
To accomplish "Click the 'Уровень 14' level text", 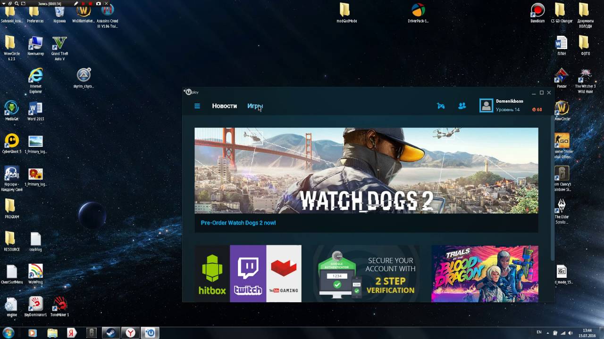I will 508,110.
